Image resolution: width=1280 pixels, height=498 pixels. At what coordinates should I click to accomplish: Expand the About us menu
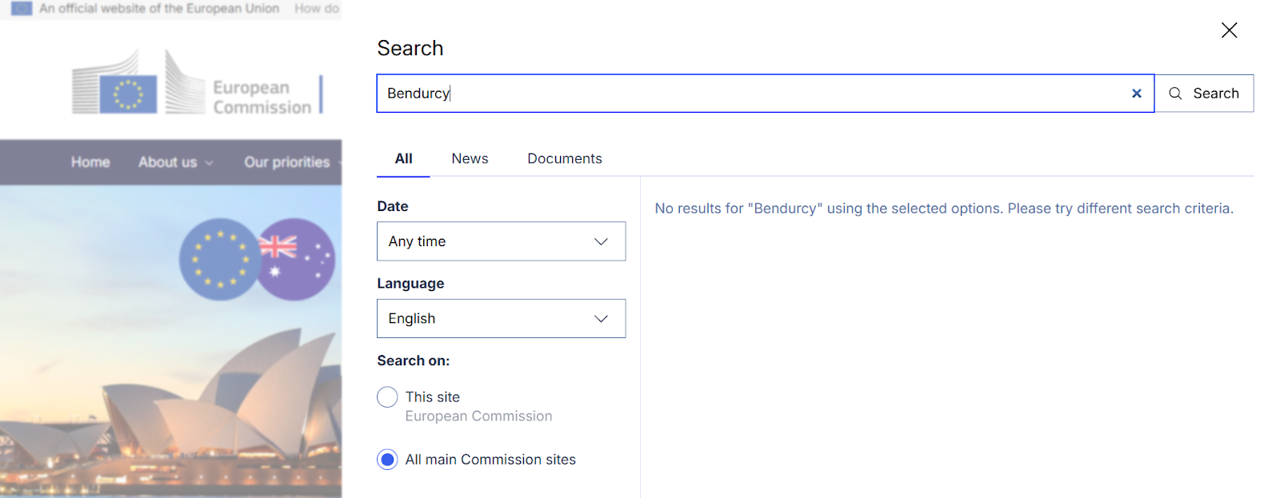click(175, 162)
